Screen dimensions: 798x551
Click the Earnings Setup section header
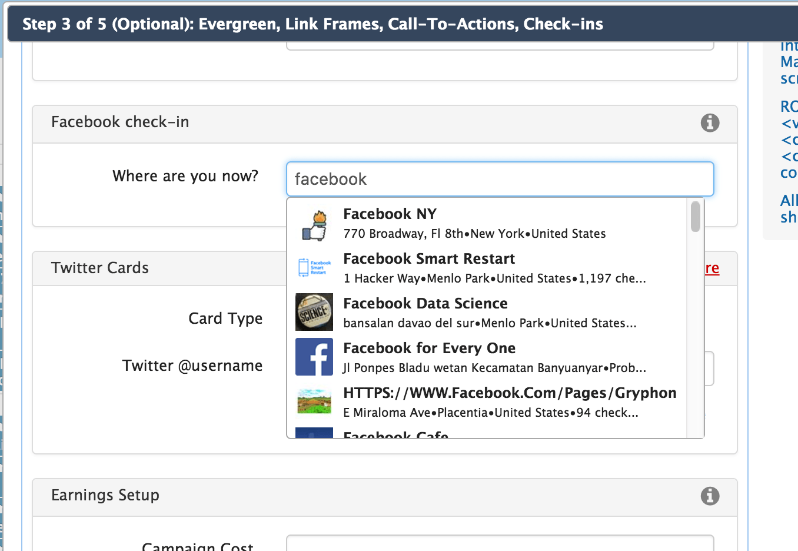point(385,497)
